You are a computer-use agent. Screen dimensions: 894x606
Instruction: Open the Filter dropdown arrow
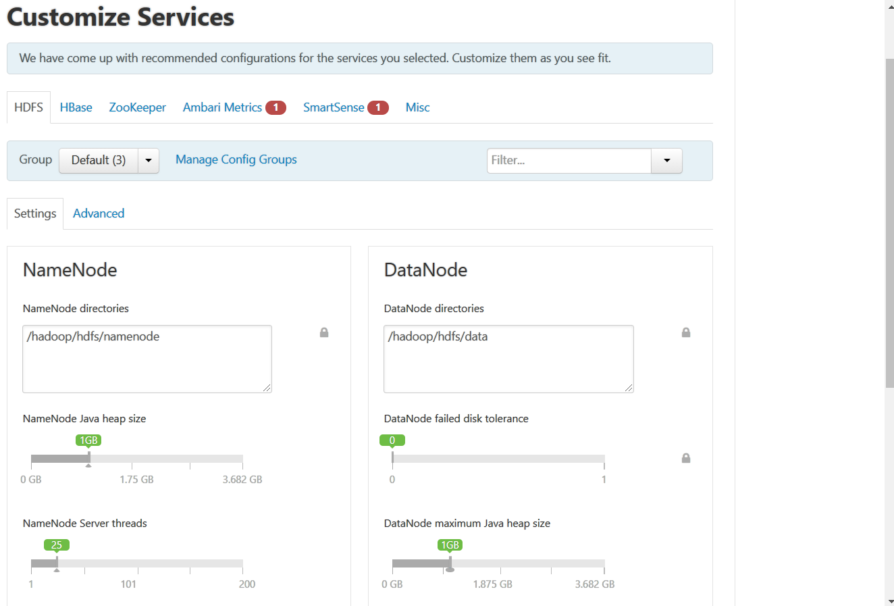pyautogui.click(x=667, y=161)
